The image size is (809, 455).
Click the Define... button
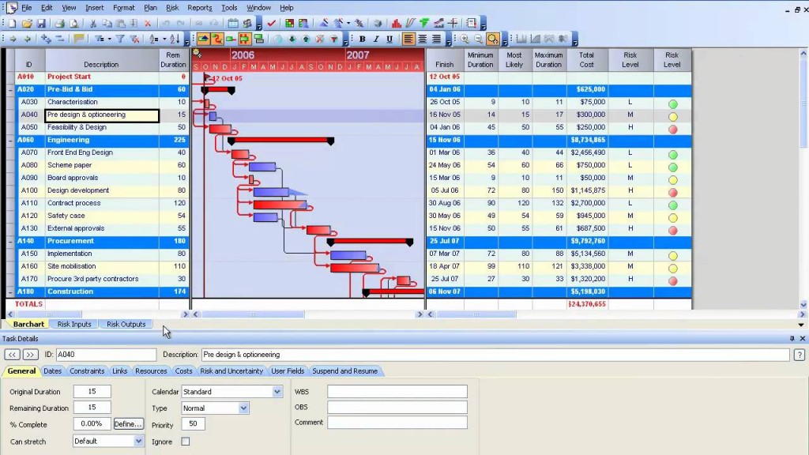point(128,423)
